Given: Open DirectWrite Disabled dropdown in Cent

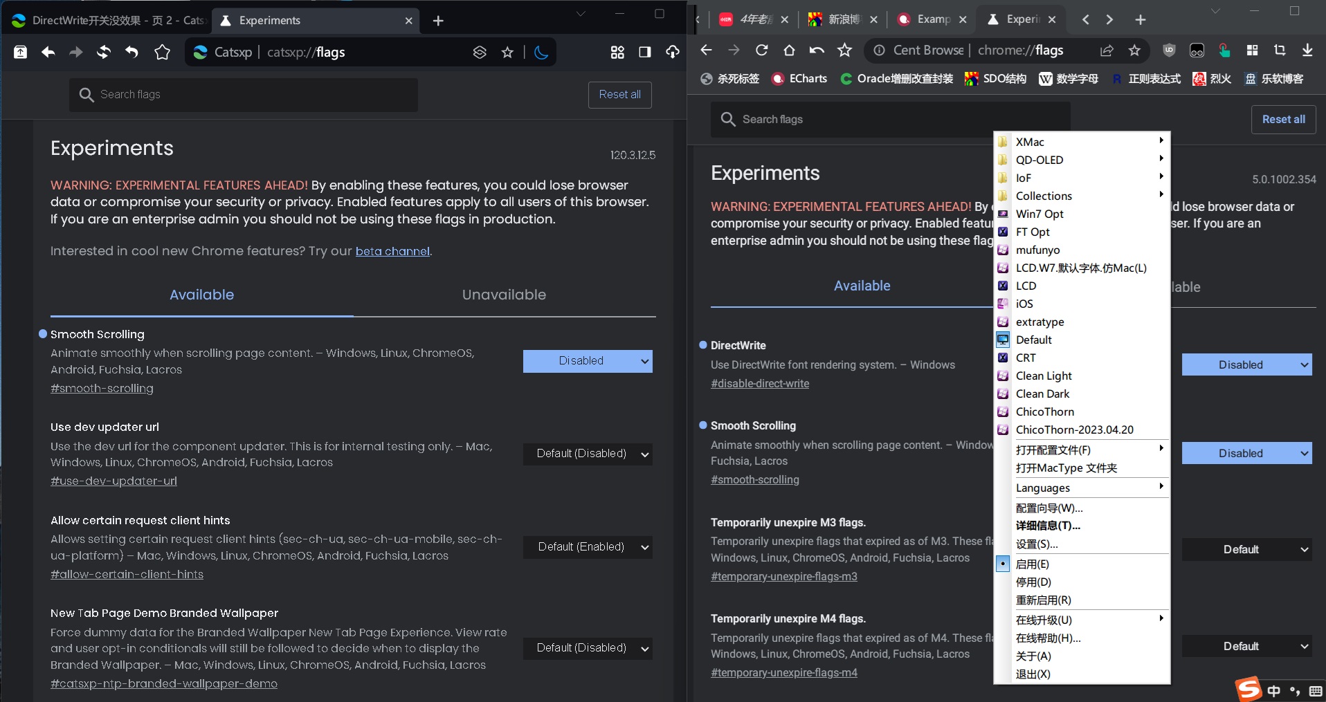Looking at the screenshot, I should click(1247, 364).
